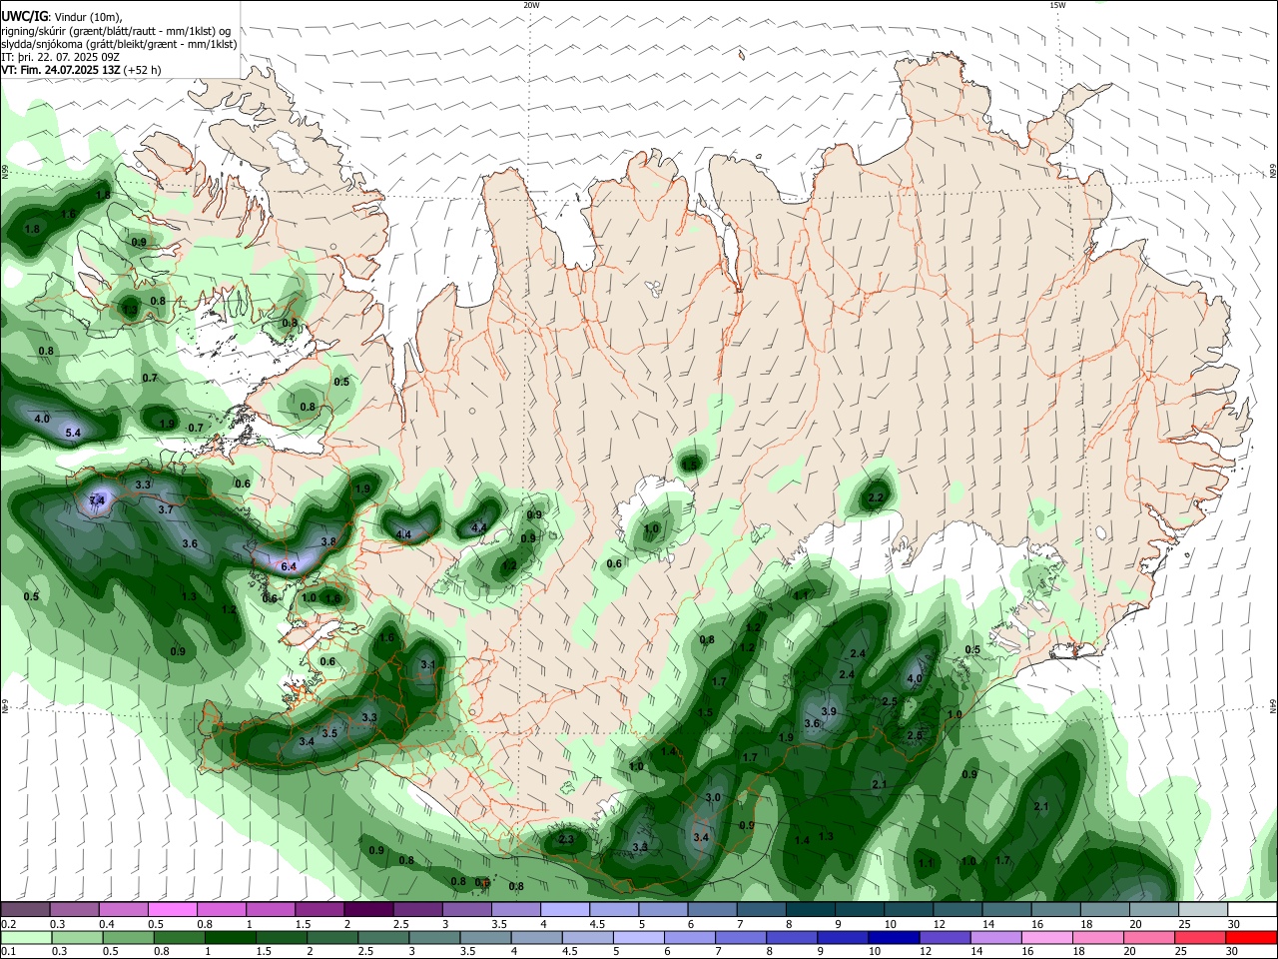Pick the green 0.8 swatch in bottom scale
Screen dimensions: 1278x959
180,937
